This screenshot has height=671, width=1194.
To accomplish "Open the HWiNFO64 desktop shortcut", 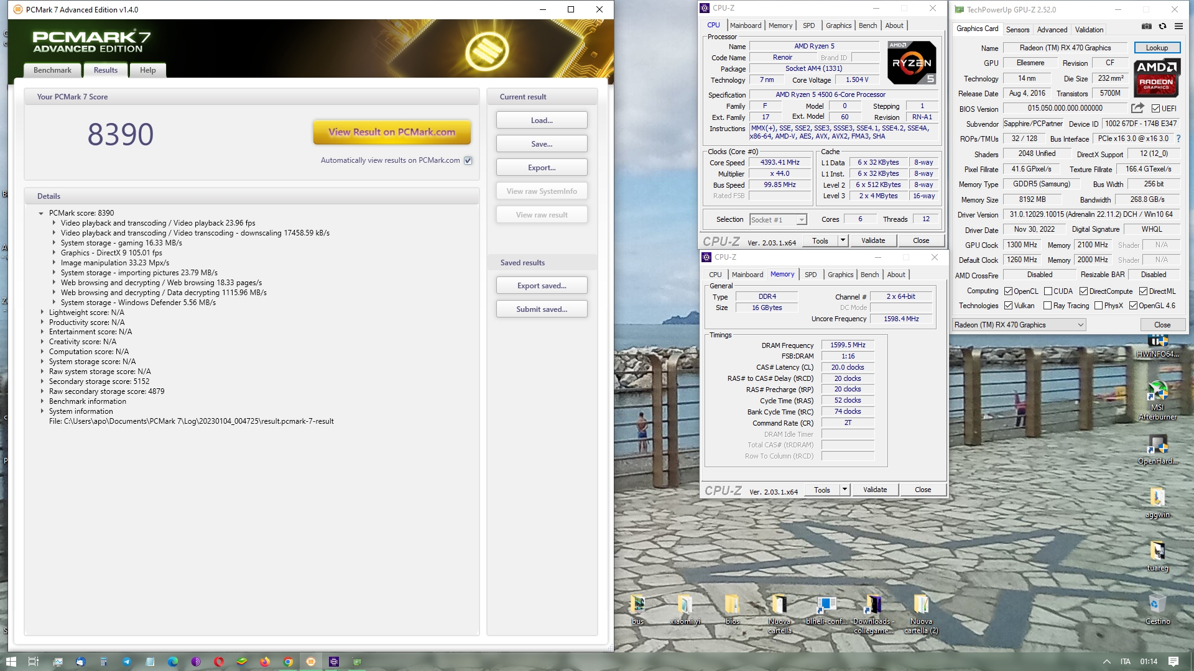I will point(1157,347).
